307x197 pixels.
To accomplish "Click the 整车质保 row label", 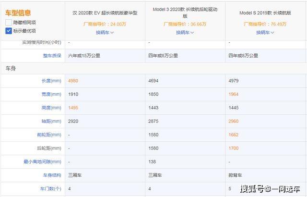I will (x=52, y=56).
